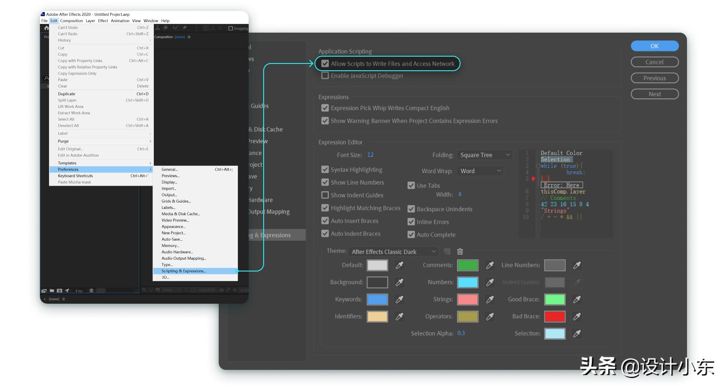The image size is (726, 388).
Task: Click the error marker on line 5
Action: (x=534, y=179)
